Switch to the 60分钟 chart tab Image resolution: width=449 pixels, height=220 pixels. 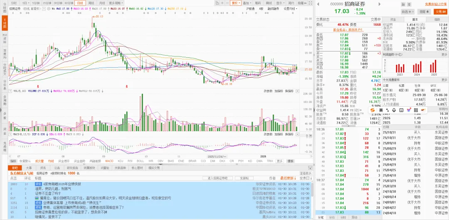coord(69,3)
